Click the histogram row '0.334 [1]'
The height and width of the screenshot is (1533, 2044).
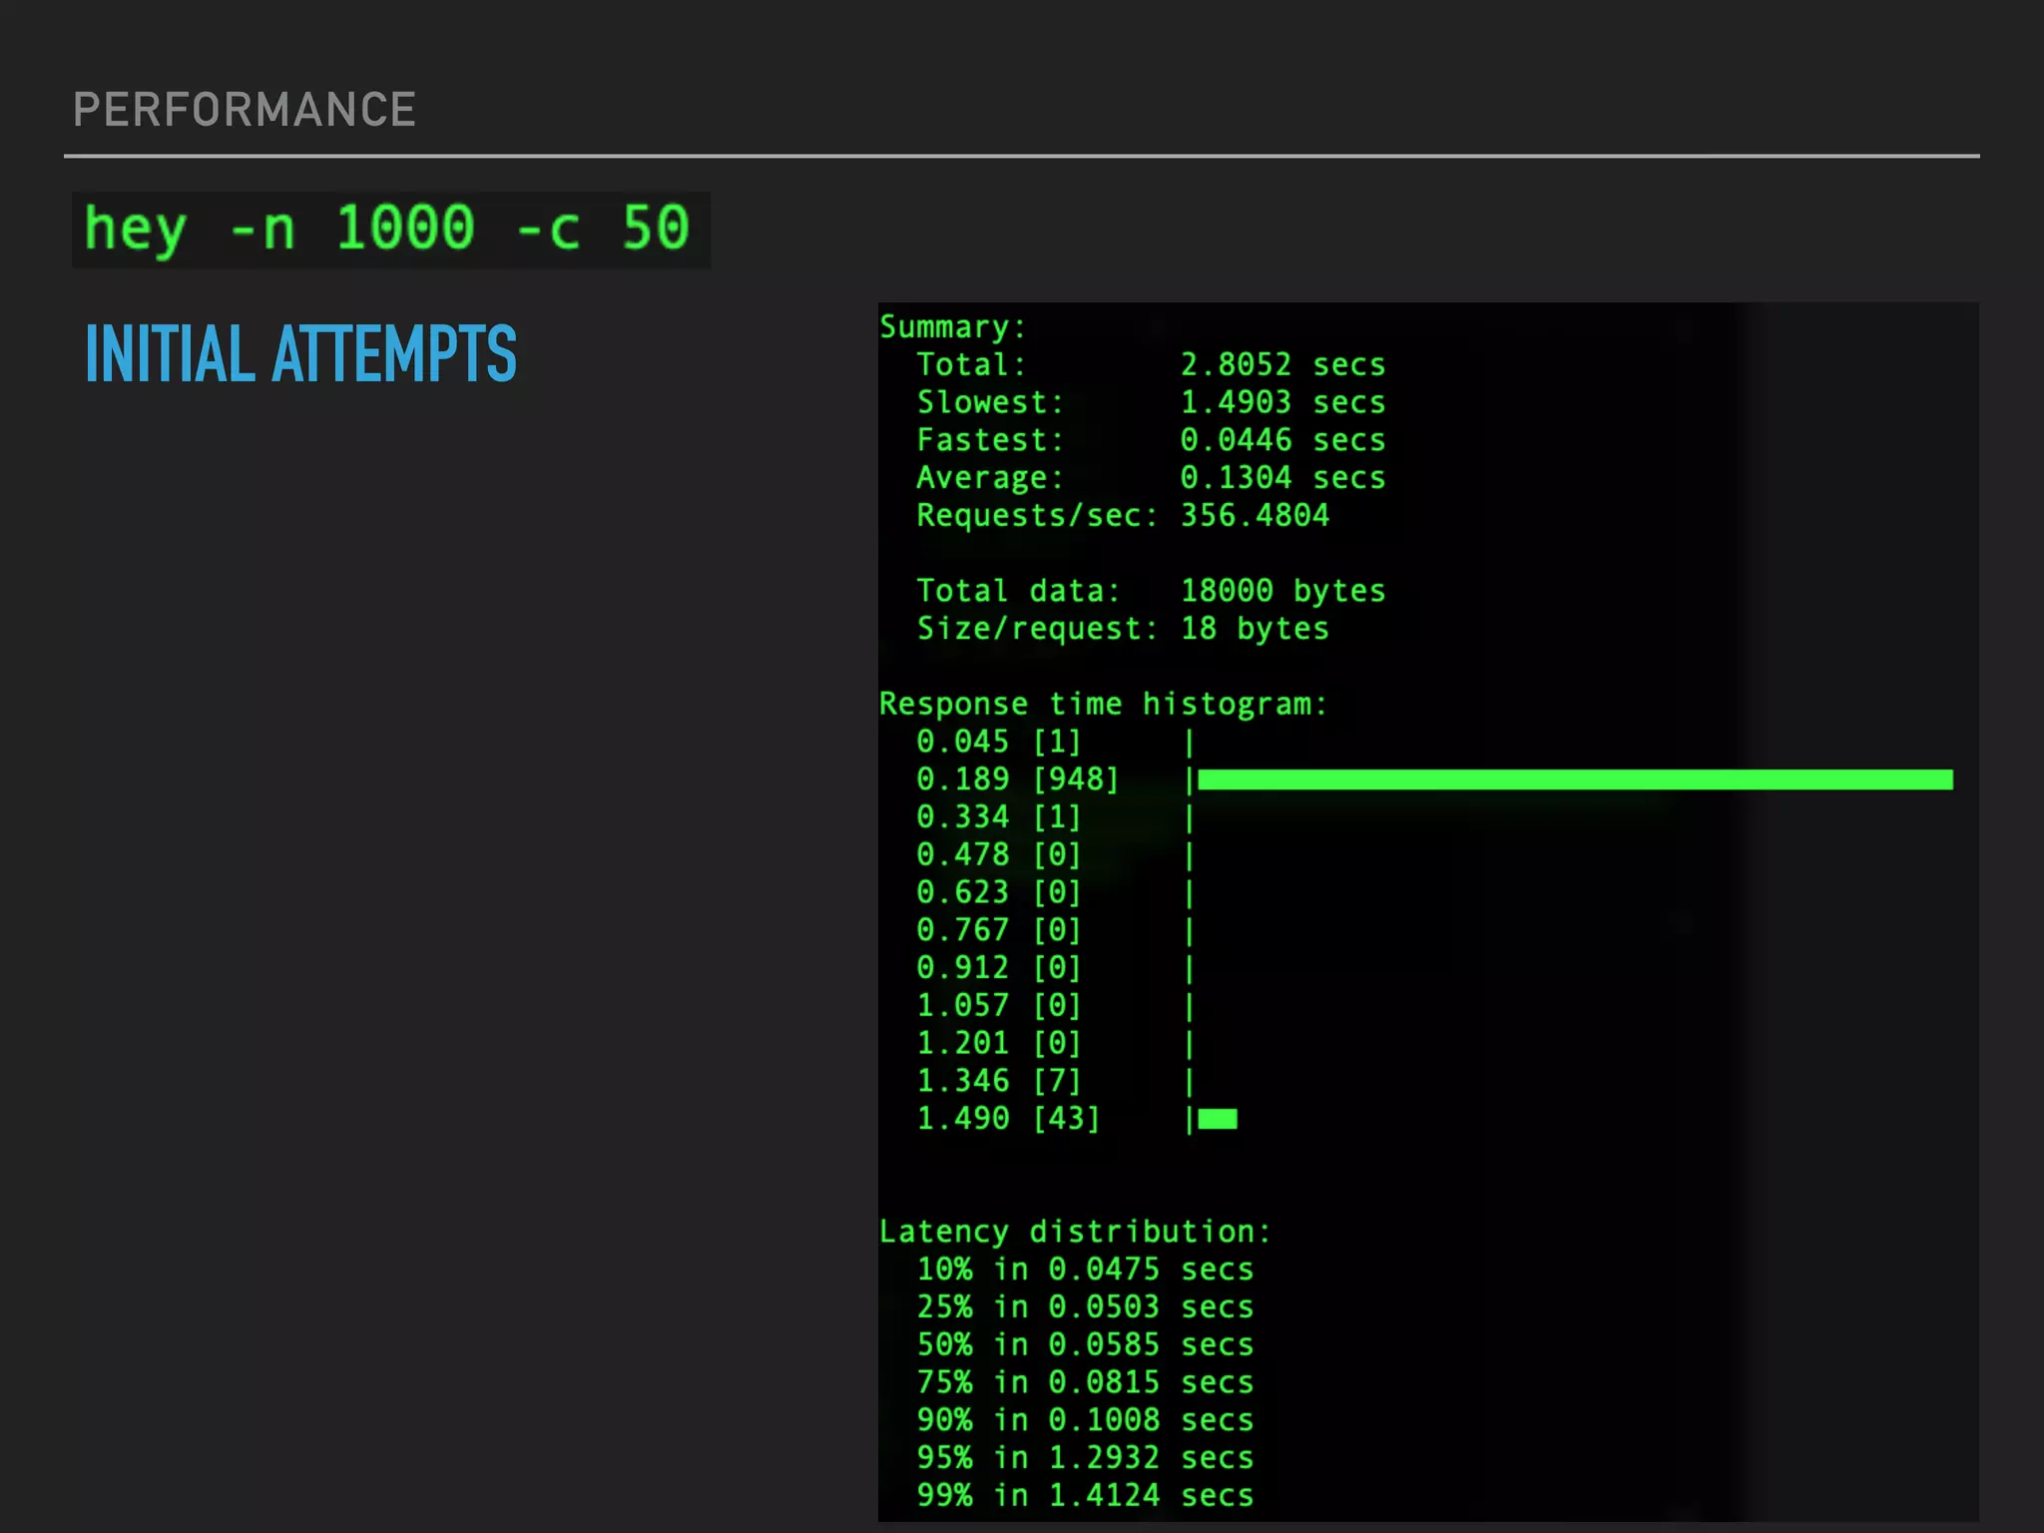pyautogui.click(x=1055, y=817)
